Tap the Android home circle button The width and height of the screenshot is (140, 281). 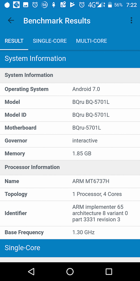coord(70,272)
